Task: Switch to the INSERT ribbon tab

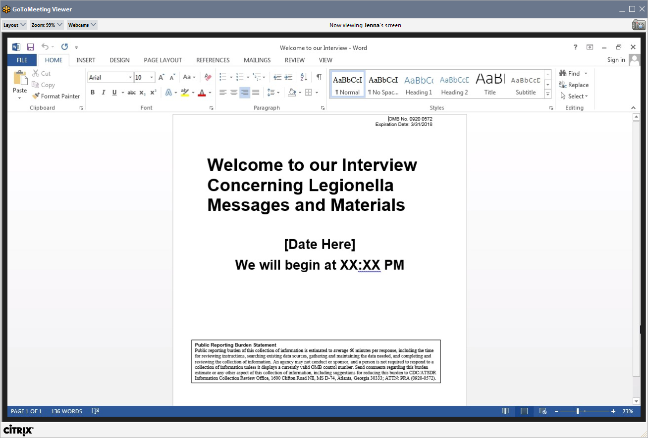Action: pos(86,60)
